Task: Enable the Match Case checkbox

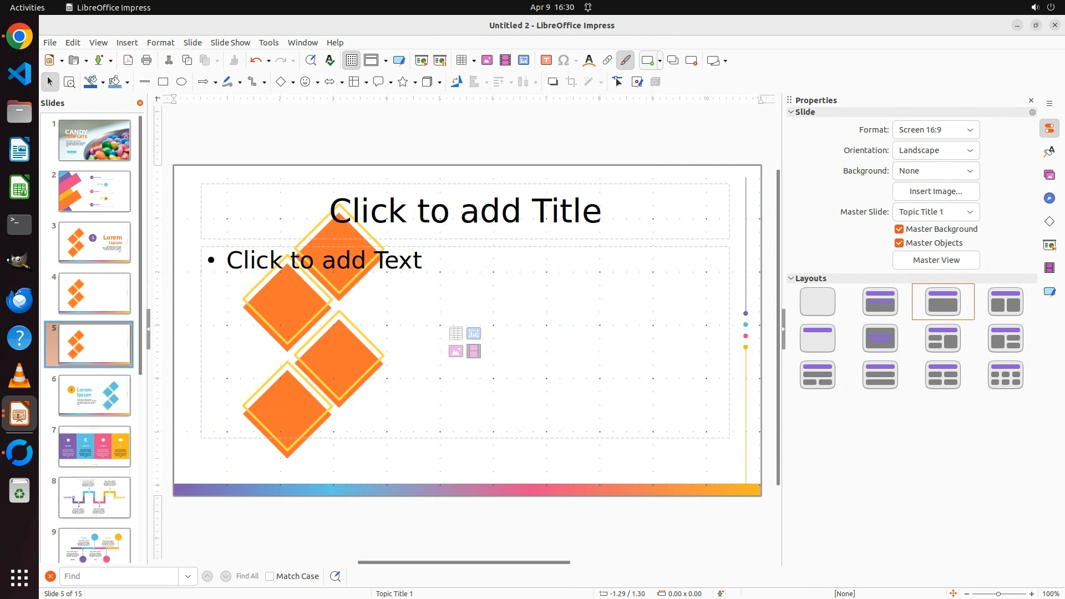Action: point(270,576)
